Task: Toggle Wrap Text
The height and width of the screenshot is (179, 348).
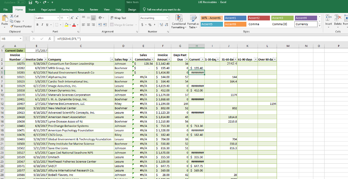Action: pos(118,18)
